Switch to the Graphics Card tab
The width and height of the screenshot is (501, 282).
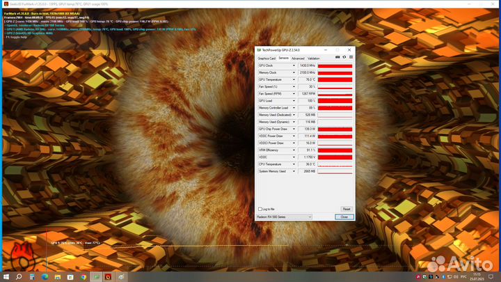pos(267,58)
